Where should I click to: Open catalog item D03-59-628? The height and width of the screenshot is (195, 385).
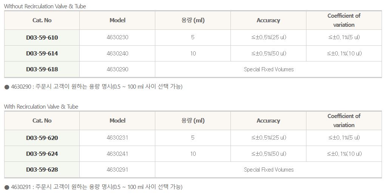pyautogui.click(x=42, y=170)
